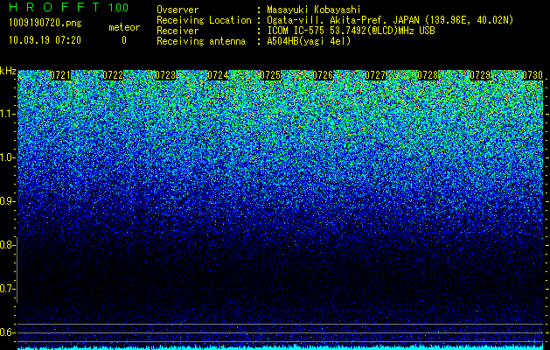Click the Ovserver label

pos(178,10)
